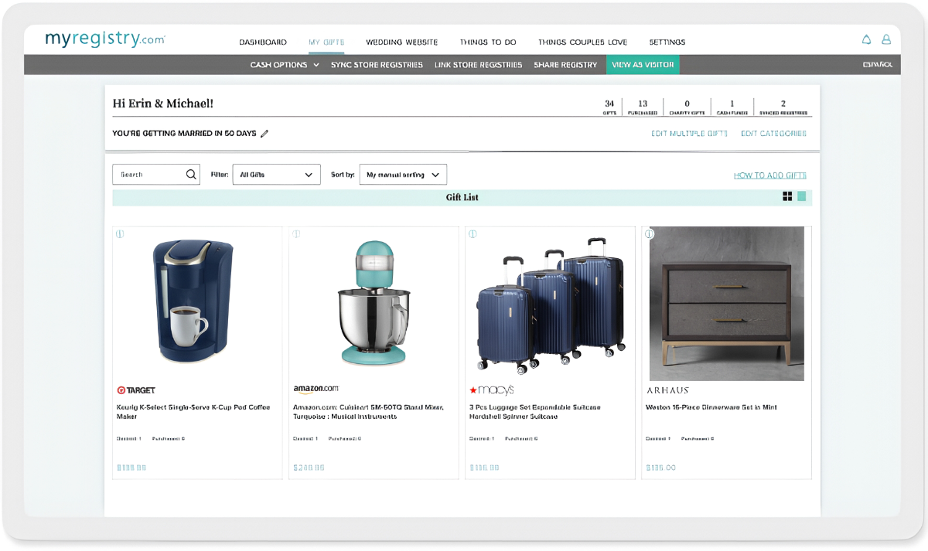The height and width of the screenshot is (551, 928).
Task: Go to the Dashboard tab
Action: coord(263,43)
